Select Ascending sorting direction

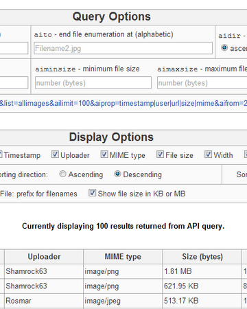62,174
